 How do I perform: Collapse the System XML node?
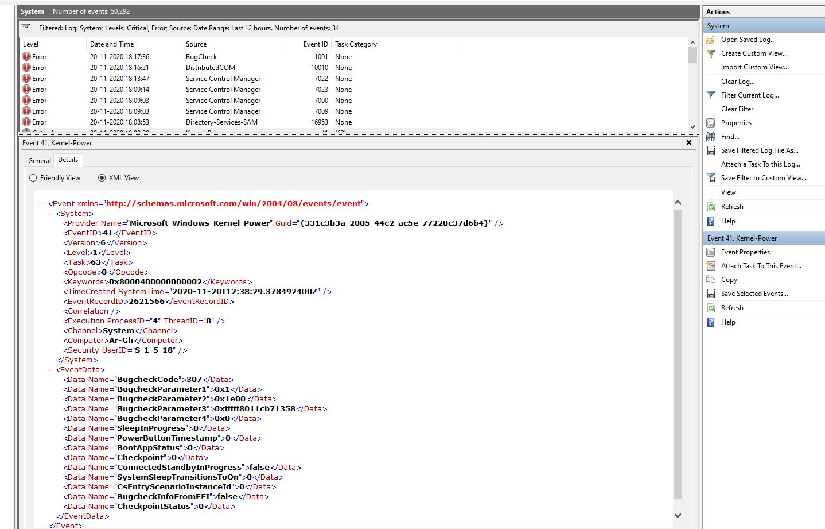pyautogui.click(x=50, y=214)
